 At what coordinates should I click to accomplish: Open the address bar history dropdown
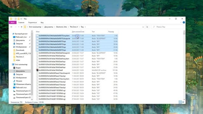point(143,27)
